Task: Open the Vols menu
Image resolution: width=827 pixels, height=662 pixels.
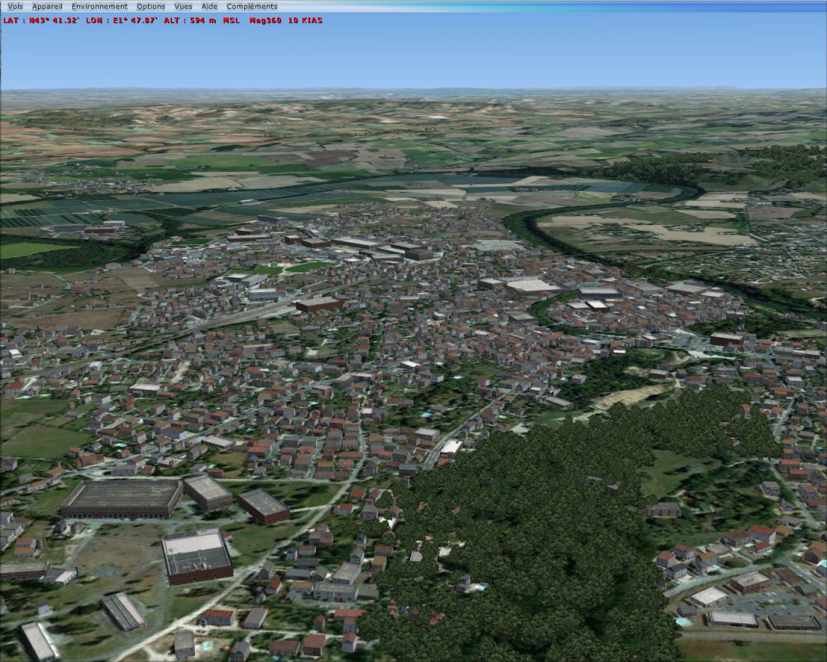Action: [x=15, y=7]
